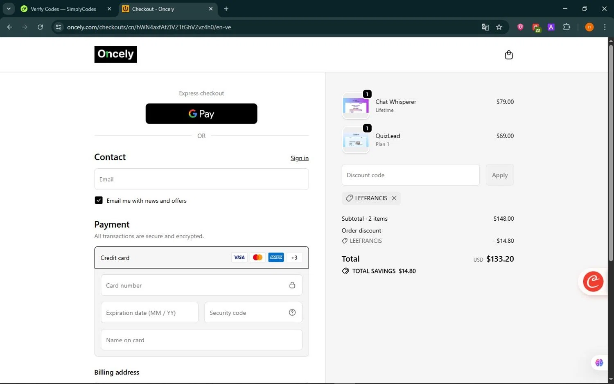The image size is (614, 384).
Task: Click the Chat Whisperer product thumbnail
Action: point(356,106)
